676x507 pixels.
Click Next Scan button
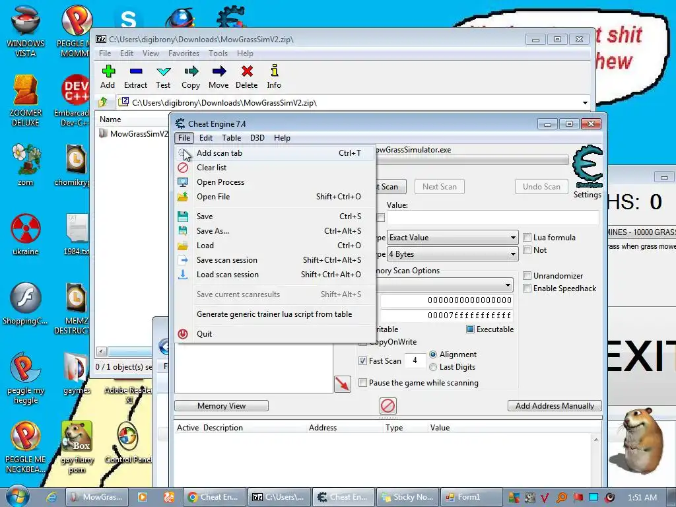pos(439,187)
